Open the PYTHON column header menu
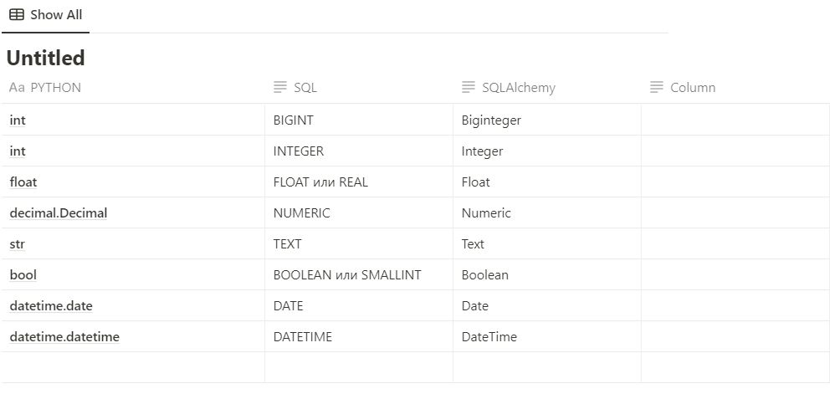 55,88
